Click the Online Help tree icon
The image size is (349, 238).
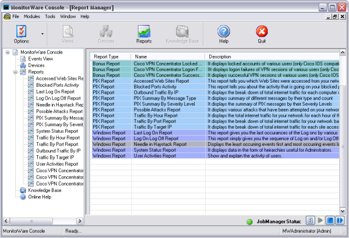click(x=23, y=197)
